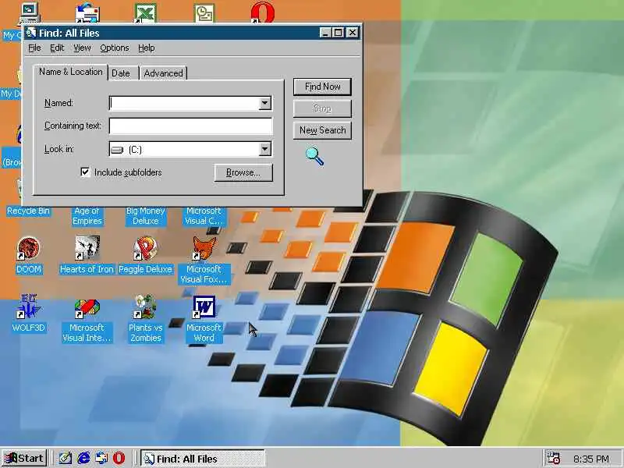Select the Outlook Express desktop icon

coord(87,12)
